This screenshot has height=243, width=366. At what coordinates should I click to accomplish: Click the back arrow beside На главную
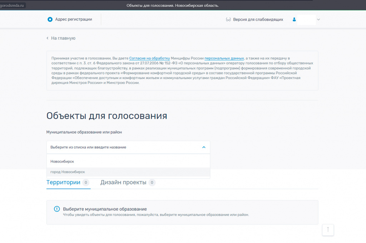(x=48, y=38)
